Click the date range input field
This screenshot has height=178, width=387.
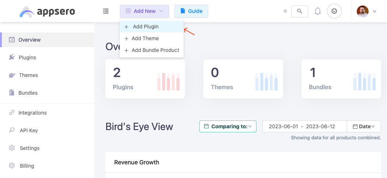click(304, 126)
